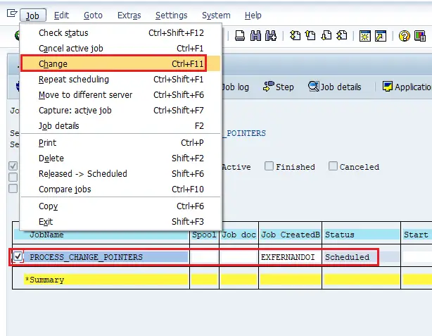Viewport: 432px width, 336px height.
Task: Click the Job details toolbar button
Action: click(x=334, y=87)
